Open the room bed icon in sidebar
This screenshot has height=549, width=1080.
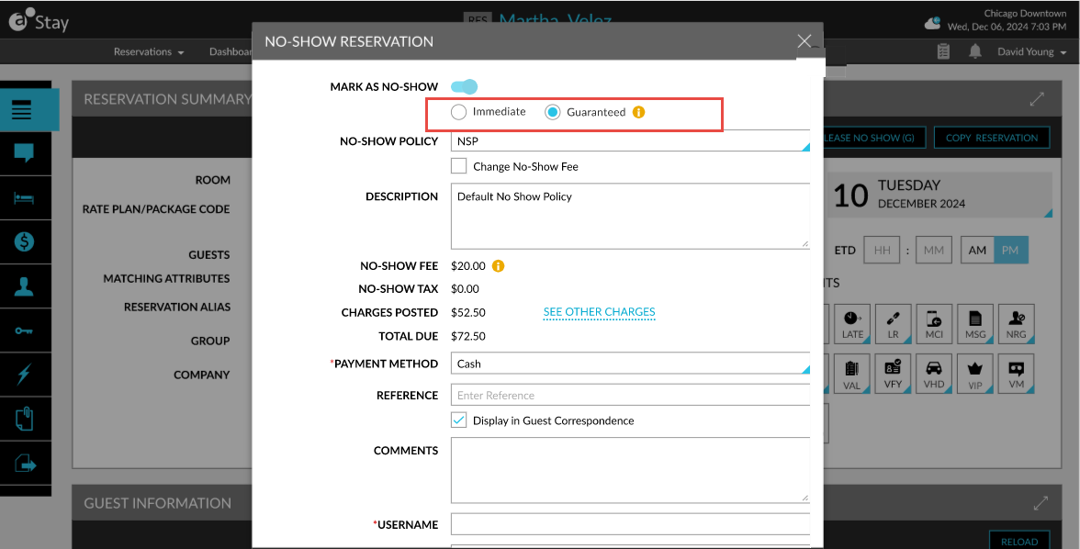24,197
